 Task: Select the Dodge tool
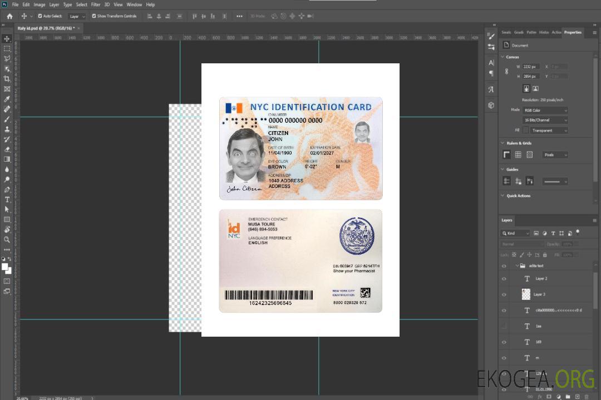point(7,179)
